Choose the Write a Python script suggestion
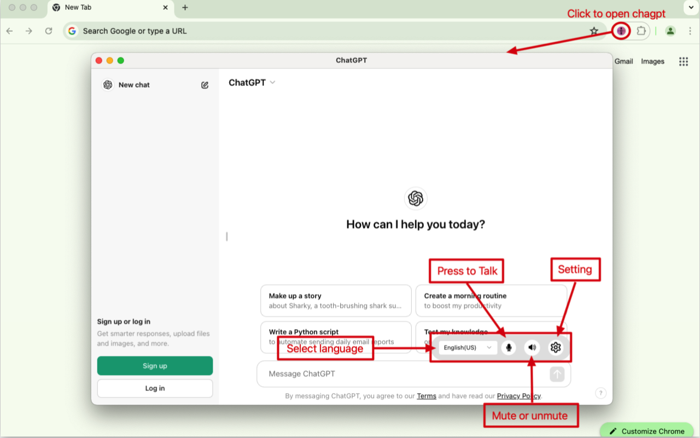Screen dimensions: 700x438 click(x=336, y=336)
